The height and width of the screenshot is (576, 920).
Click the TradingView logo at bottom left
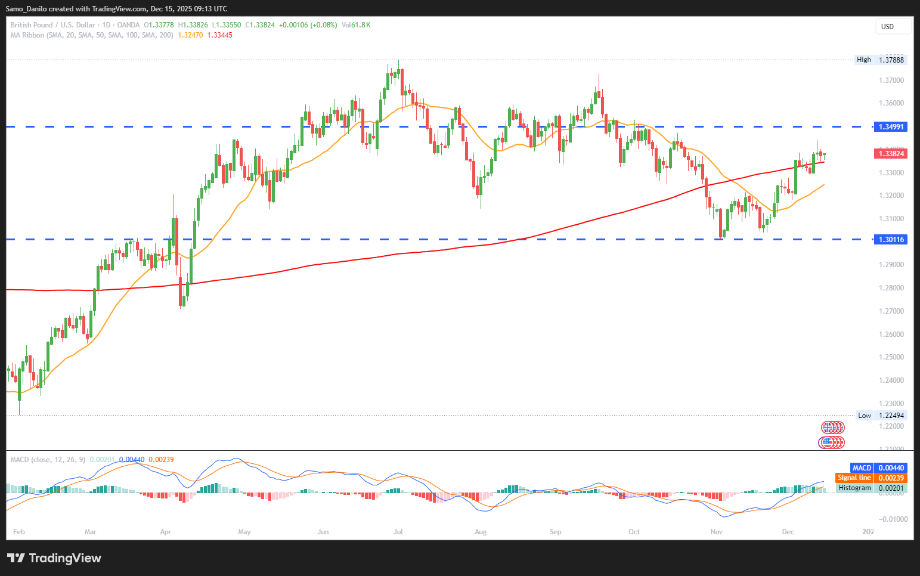[54, 558]
